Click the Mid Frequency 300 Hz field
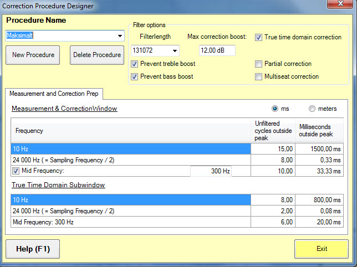This screenshot has width=357, height=267. pyautogui.click(x=211, y=171)
